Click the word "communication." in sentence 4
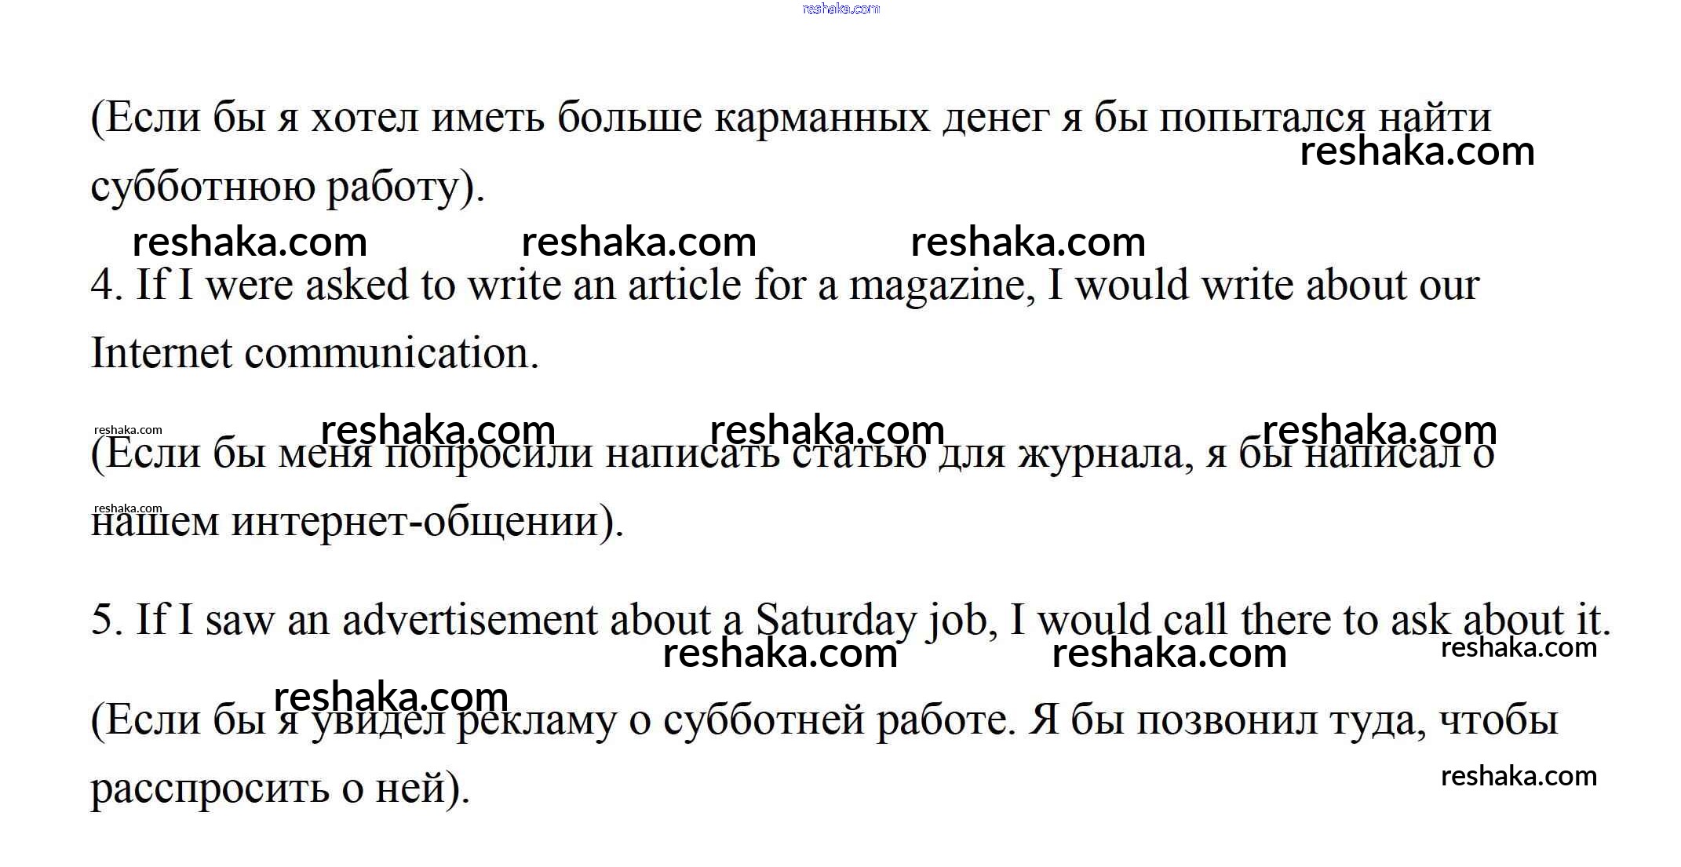1681x867 pixels. click(x=392, y=353)
